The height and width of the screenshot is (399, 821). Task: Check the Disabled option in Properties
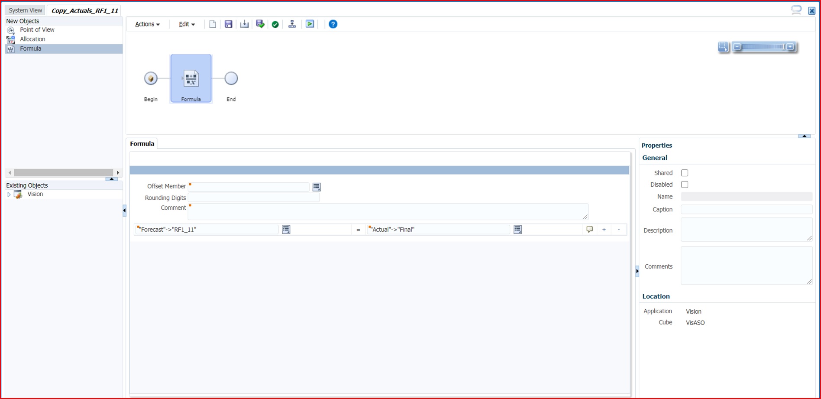tap(685, 184)
